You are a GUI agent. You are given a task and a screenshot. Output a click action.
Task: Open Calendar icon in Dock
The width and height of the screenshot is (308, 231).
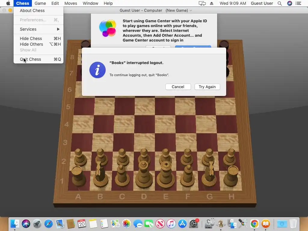point(82,223)
